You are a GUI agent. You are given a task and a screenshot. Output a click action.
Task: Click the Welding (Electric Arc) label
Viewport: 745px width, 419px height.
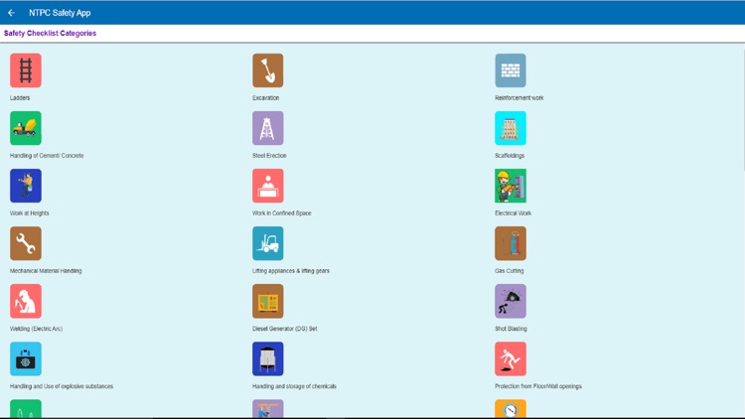(x=36, y=329)
